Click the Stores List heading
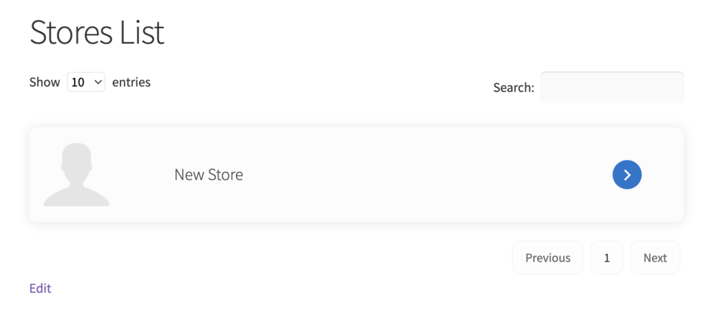The image size is (705, 326). click(97, 33)
